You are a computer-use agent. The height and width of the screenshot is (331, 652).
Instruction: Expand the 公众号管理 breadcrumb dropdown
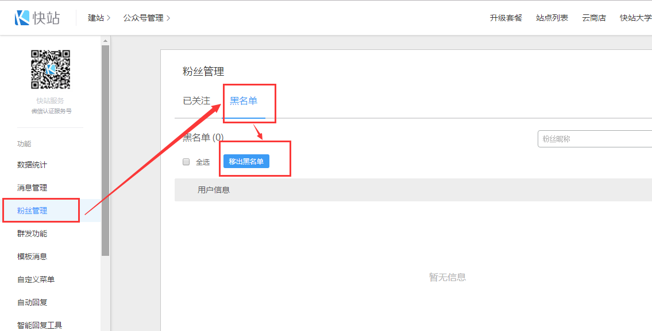(146, 18)
